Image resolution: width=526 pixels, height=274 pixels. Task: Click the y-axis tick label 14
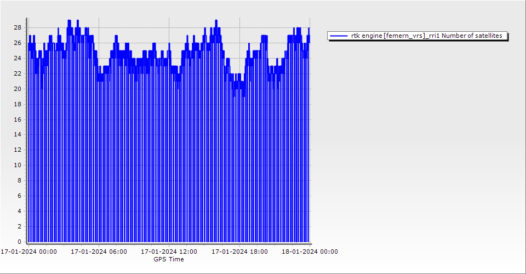pos(18,134)
